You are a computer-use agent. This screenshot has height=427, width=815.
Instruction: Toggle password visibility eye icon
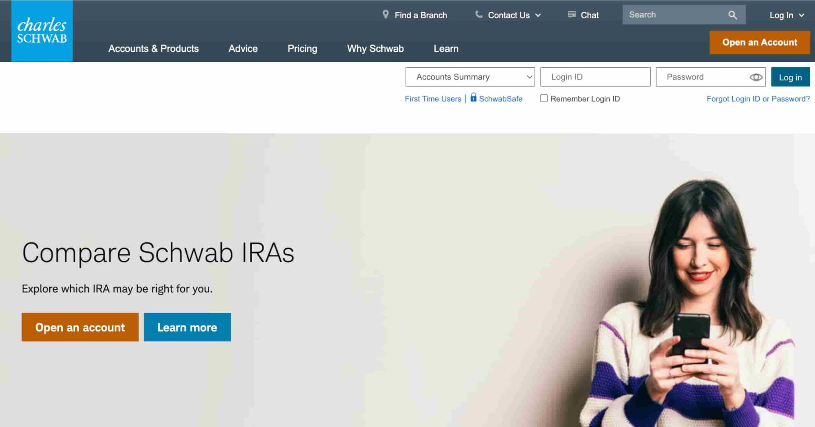[756, 77]
